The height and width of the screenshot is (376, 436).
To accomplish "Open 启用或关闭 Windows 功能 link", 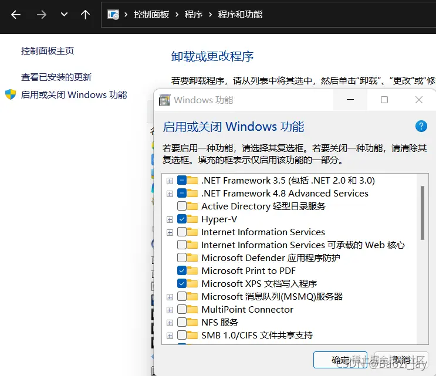I will [74, 95].
